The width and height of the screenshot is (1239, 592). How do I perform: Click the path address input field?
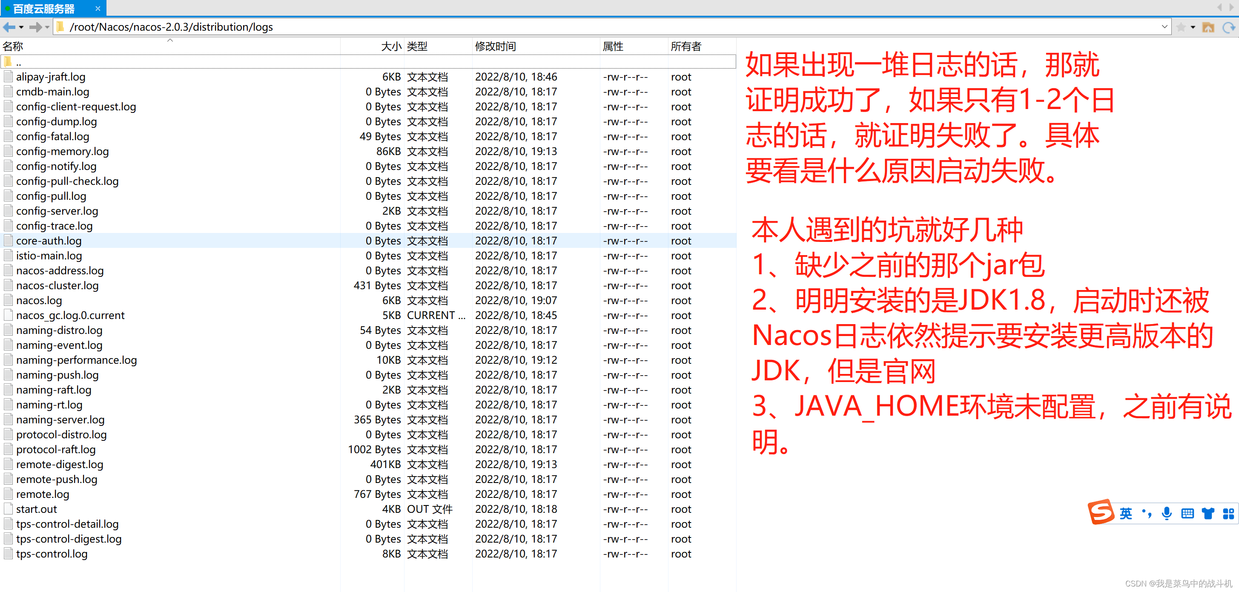pyautogui.click(x=577, y=27)
